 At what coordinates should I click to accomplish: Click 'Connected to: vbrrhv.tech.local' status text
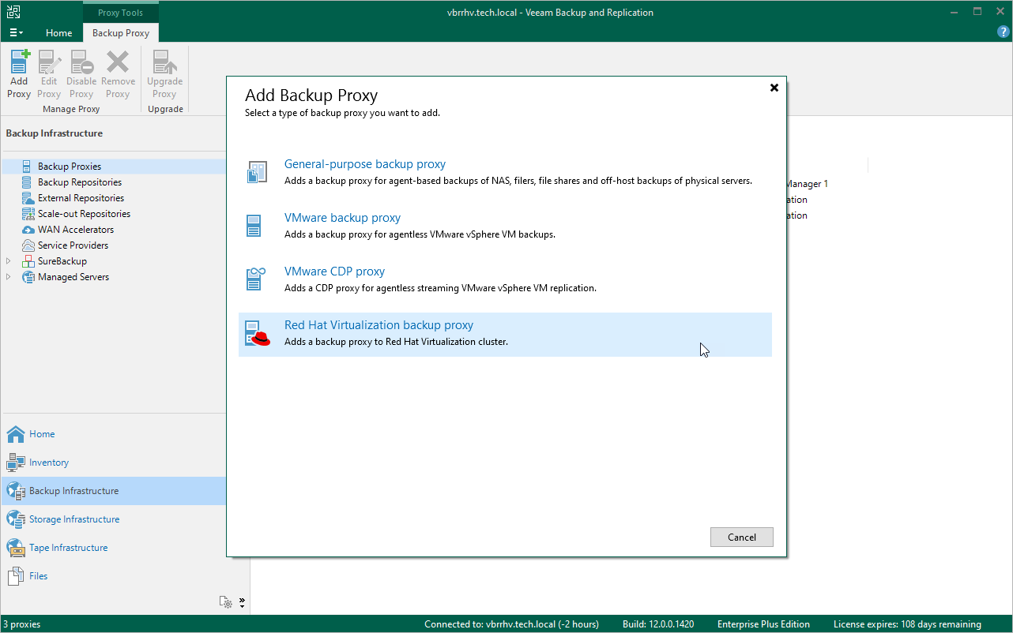pyautogui.click(x=511, y=624)
